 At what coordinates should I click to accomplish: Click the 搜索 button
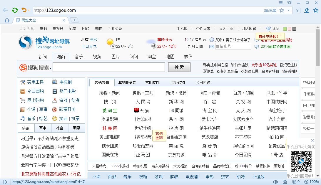(179, 67)
